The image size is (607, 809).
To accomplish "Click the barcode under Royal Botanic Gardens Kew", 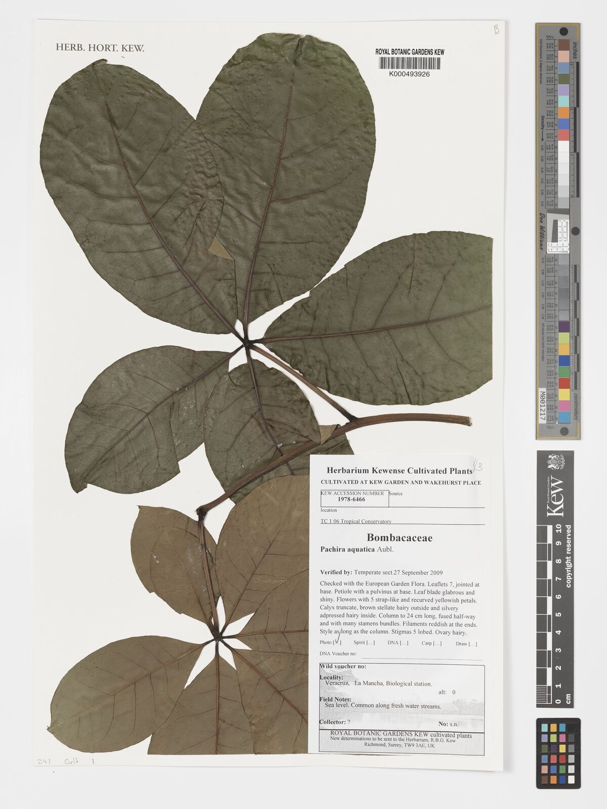I will point(409,63).
